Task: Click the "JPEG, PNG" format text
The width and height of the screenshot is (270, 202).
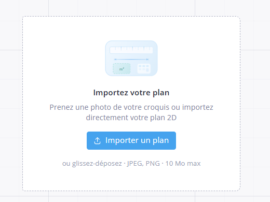Action: pos(143,164)
